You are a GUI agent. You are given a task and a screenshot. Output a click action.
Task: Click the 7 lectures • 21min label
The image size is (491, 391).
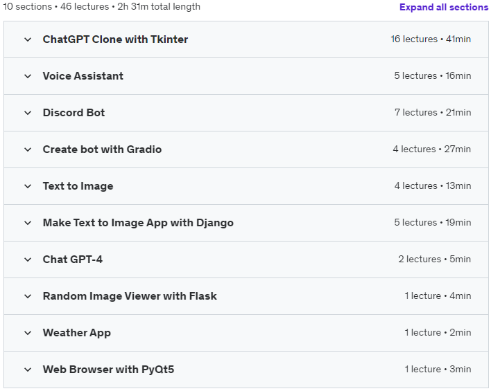tap(433, 112)
